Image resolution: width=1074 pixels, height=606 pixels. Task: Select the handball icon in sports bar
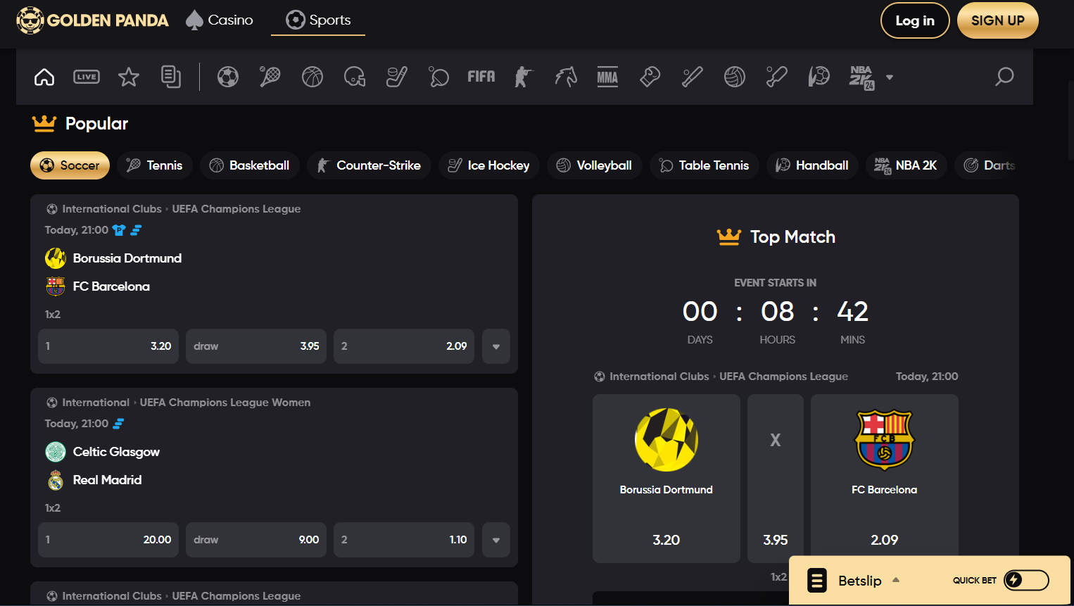(819, 77)
